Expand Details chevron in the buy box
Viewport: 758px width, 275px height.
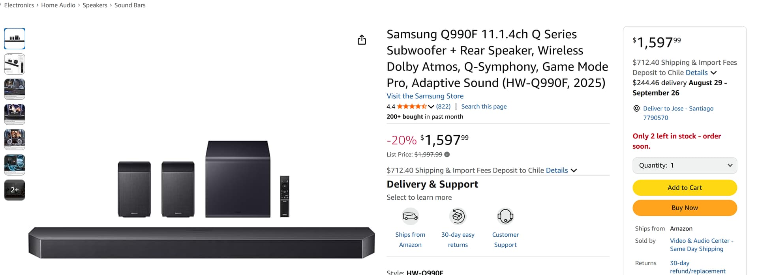click(x=713, y=73)
